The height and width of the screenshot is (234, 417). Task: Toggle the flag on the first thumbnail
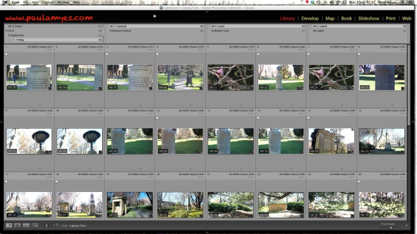click(x=6, y=55)
